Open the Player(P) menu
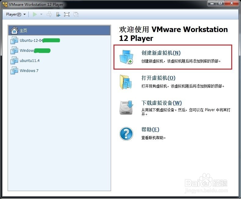Viewport: 241px width, 199px height. pyautogui.click(x=16, y=14)
